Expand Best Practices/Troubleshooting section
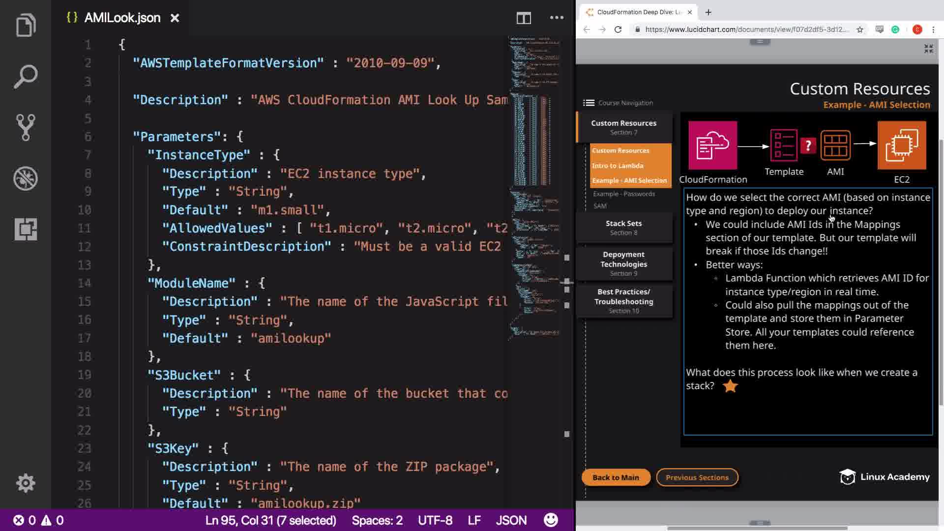Screen dimensions: 944x531 pyautogui.click(x=623, y=300)
